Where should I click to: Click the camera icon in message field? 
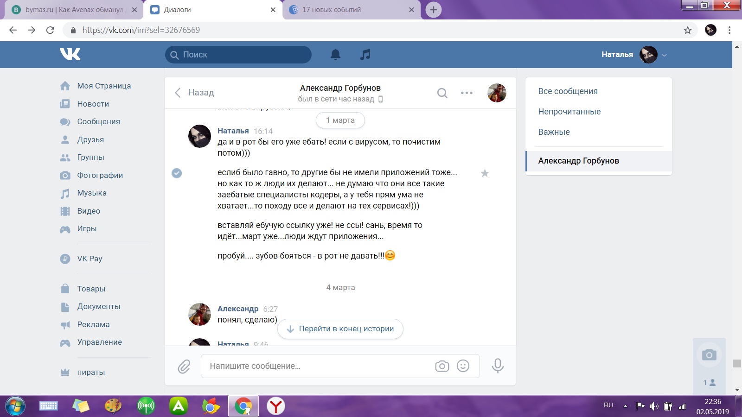click(x=442, y=366)
